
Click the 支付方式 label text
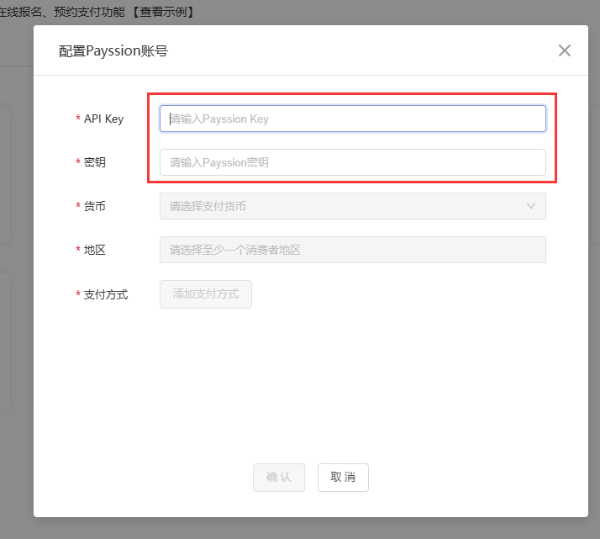click(x=106, y=294)
